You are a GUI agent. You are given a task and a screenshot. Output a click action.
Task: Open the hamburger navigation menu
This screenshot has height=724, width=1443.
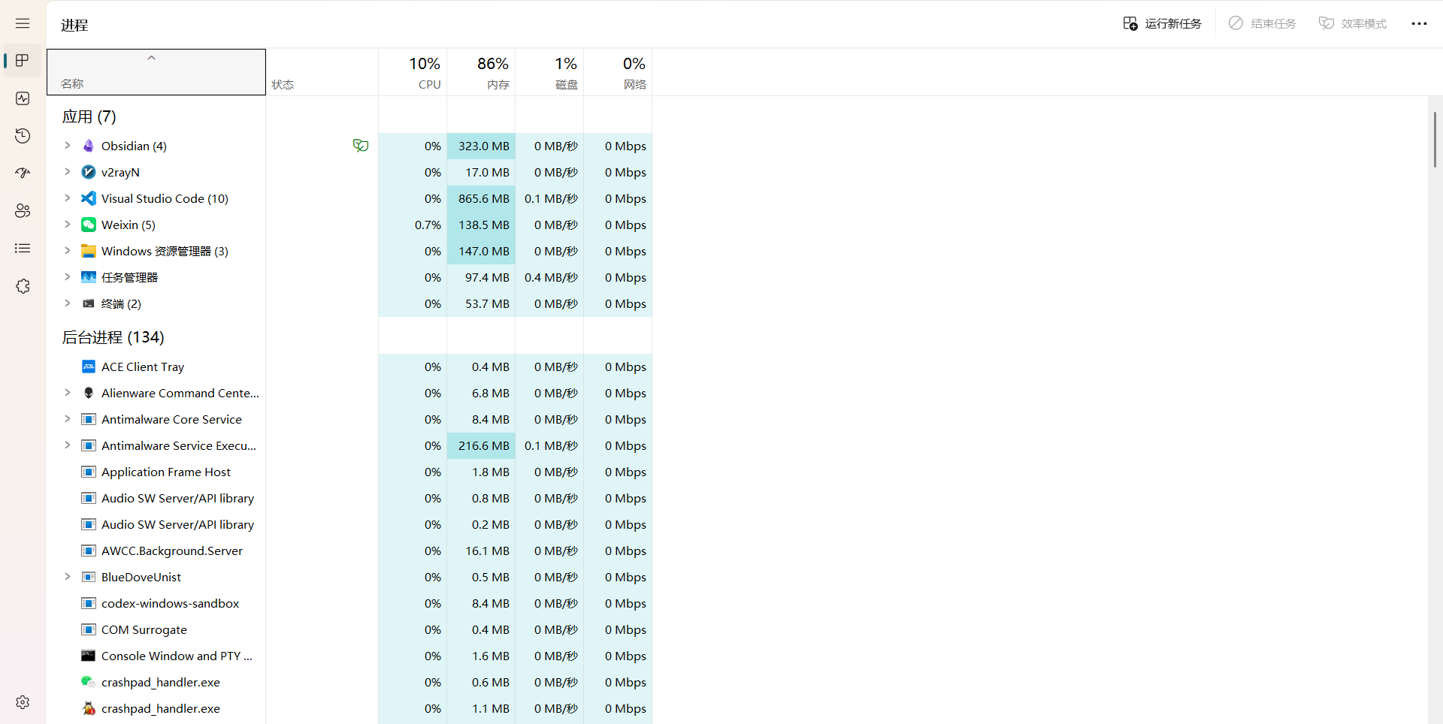23,23
